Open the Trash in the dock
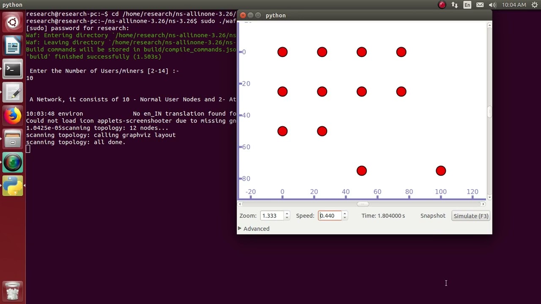 (13, 290)
